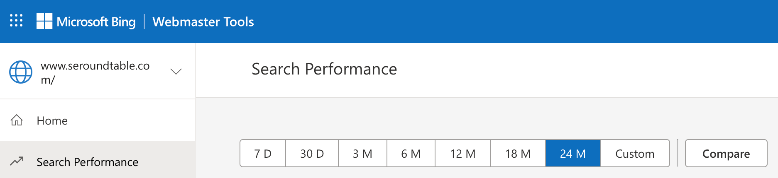Viewport: 778px width, 178px height.
Task: Open the app launcher grid icon
Action: [x=16, y=21]
